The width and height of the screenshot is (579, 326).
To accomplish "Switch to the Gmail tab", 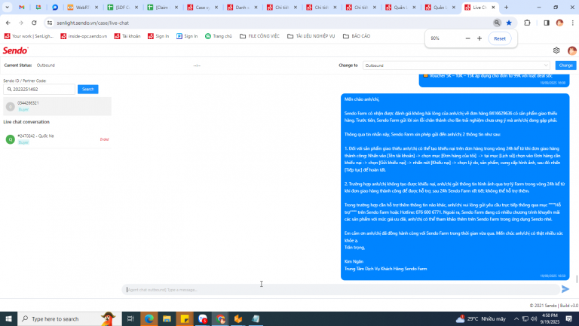I will (22, 8).
